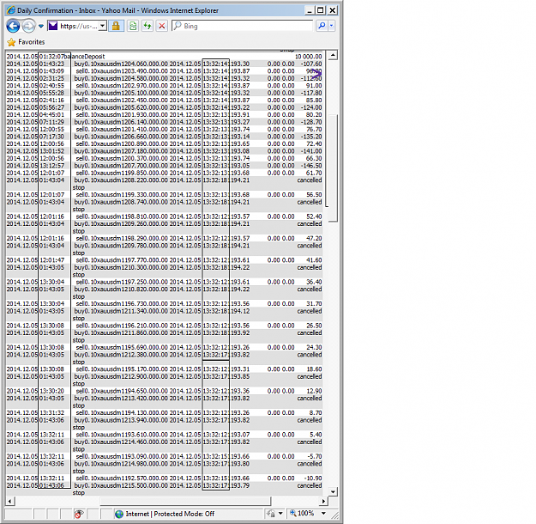Go back to the previous page

[x=13, y=26]
